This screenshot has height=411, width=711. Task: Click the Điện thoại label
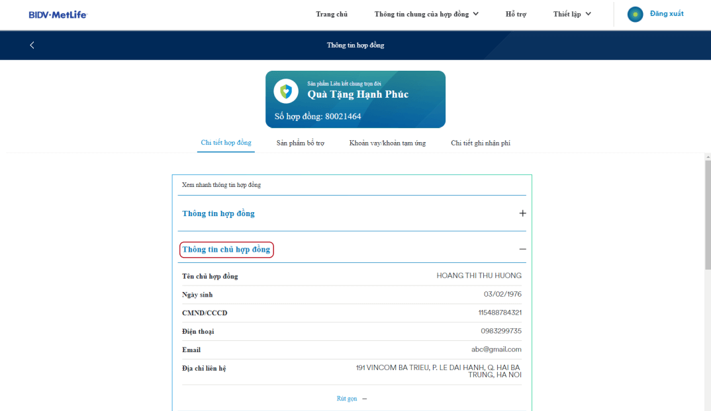coord(198,331)
